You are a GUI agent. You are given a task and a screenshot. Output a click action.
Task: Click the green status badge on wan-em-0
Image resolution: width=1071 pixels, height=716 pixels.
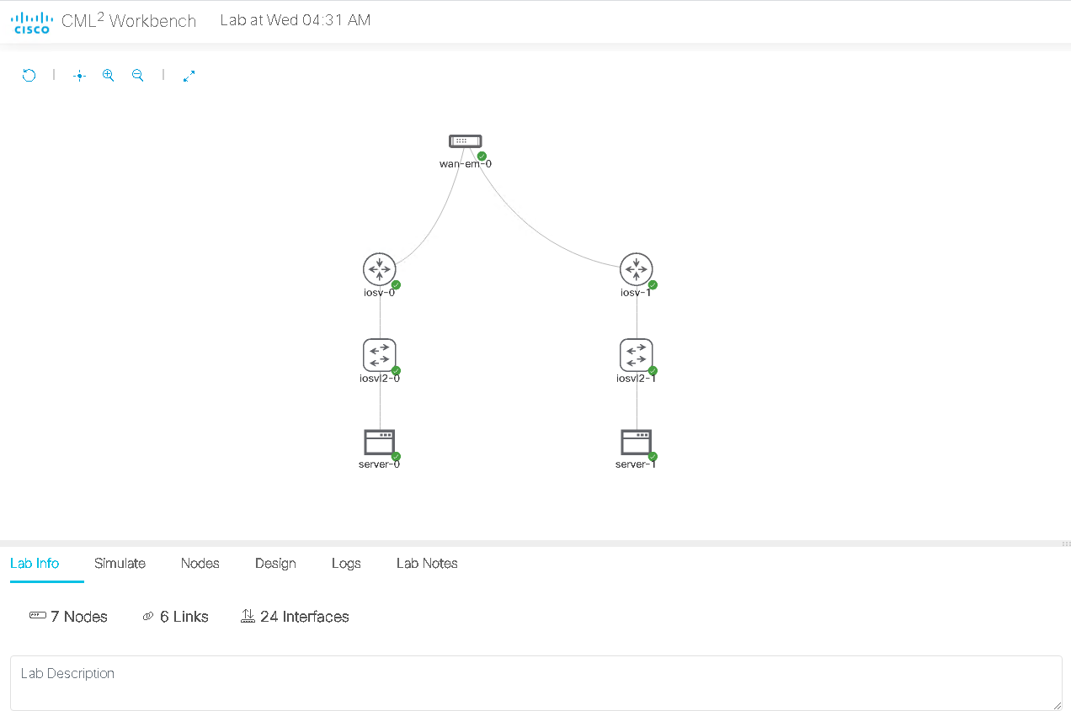click(482, 156)
